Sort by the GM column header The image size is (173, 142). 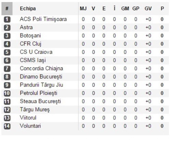pyautogui.click(x=125, y=9)
